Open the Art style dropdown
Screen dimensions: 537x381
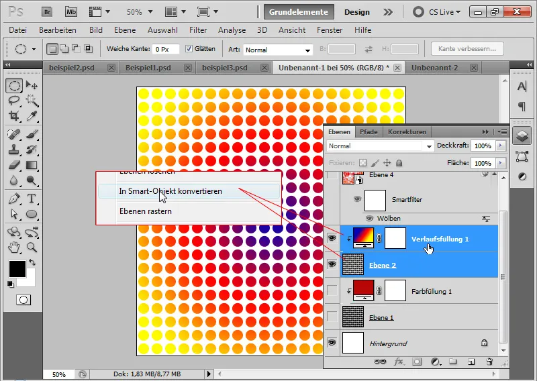pos(278,50)
